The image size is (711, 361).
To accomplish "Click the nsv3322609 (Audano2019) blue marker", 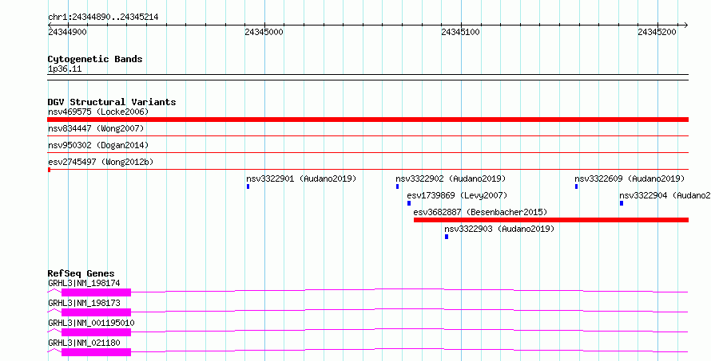I will click(576, 186).
